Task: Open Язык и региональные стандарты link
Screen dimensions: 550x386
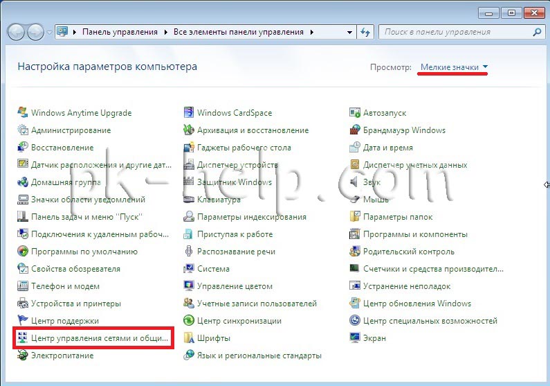Action: tap(259, 356)
